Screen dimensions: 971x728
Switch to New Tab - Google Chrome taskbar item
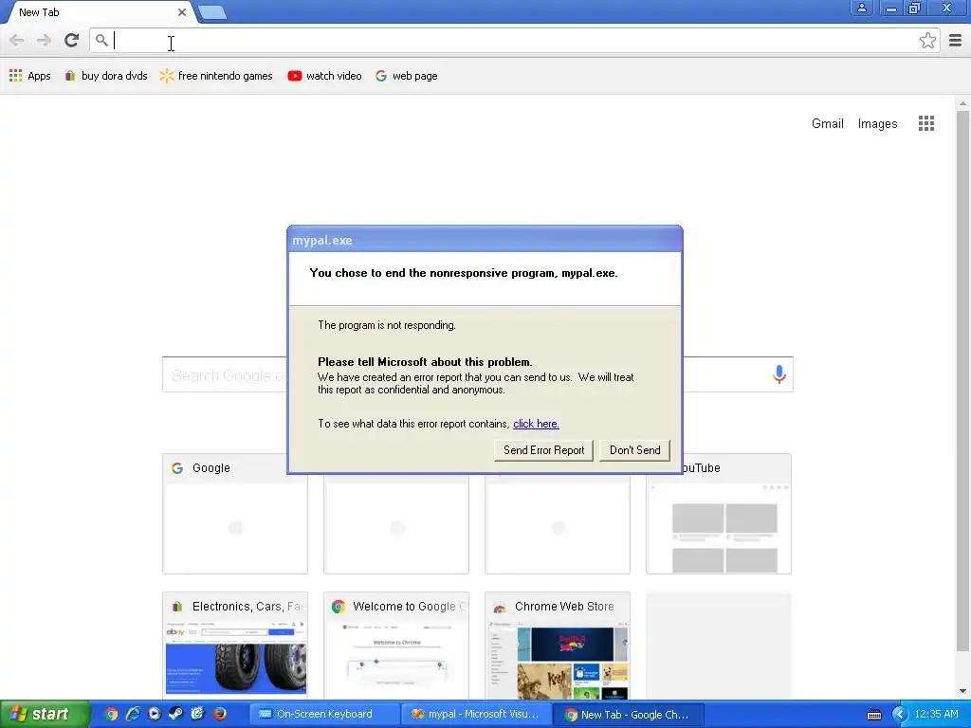(x=628, y=714)
